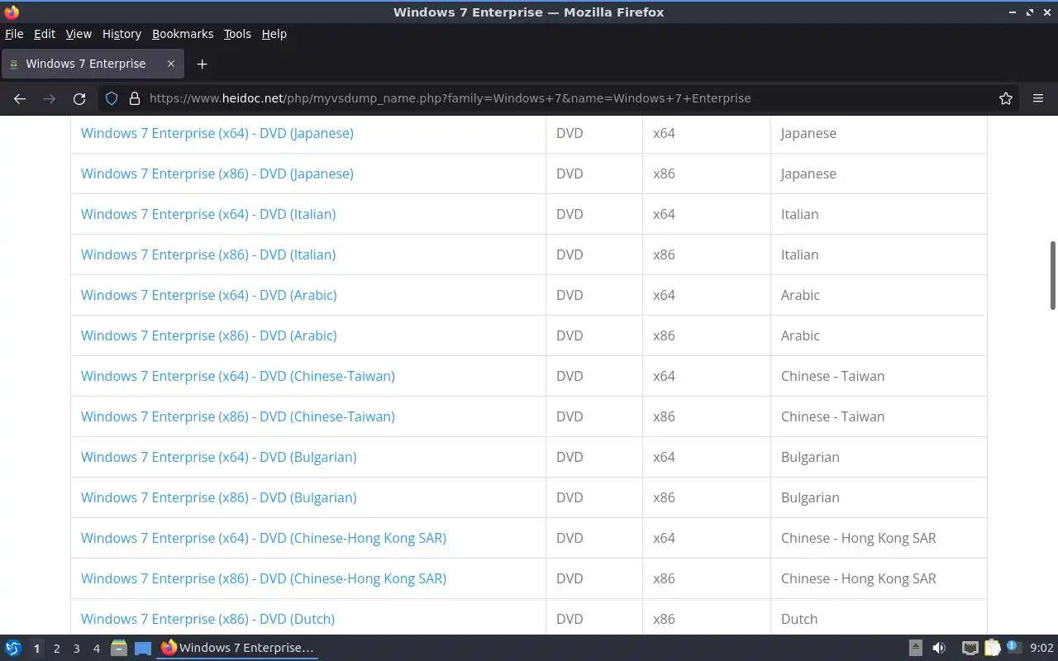Open x86 DVD Chinese-Hong Kong SAR link

(x=264, y=578)
